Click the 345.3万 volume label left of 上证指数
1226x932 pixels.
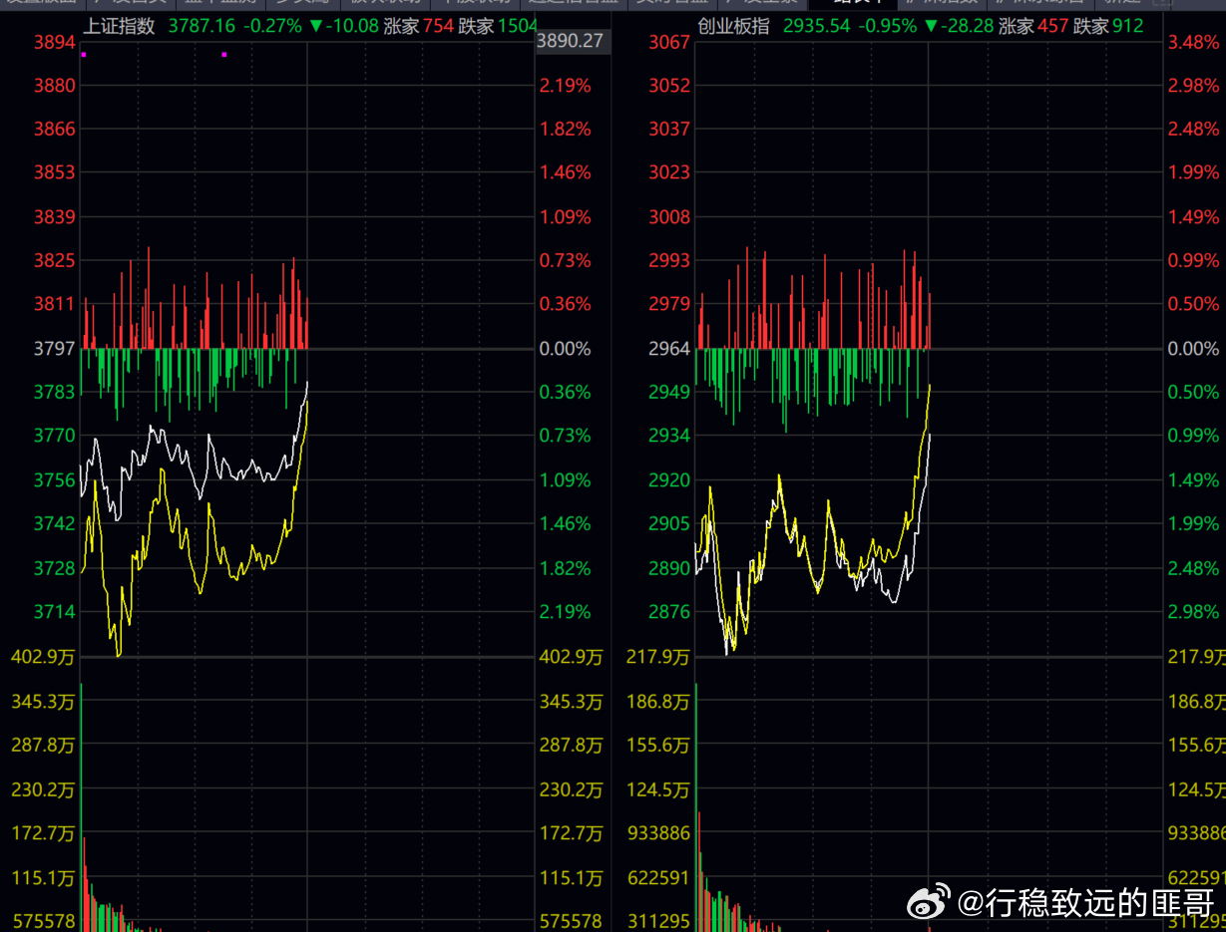[x=43, y=702]
